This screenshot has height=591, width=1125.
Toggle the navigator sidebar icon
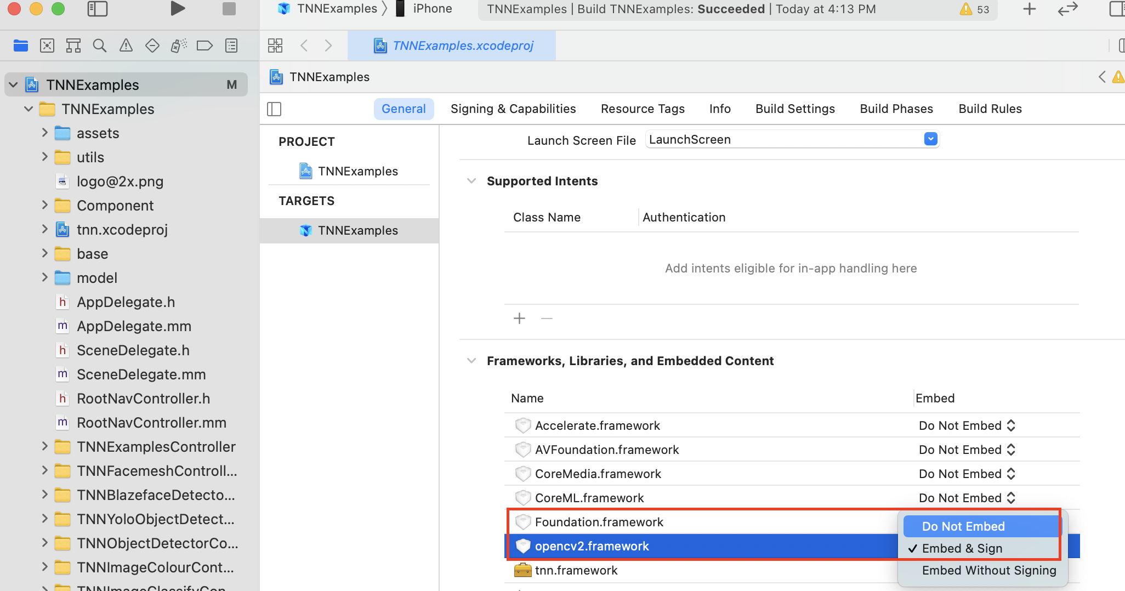point(97,9)
